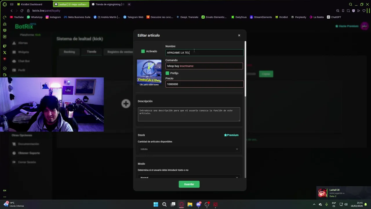
Task: Click the Comando input field
Action: pyautogui.click(x=204, y=66)
